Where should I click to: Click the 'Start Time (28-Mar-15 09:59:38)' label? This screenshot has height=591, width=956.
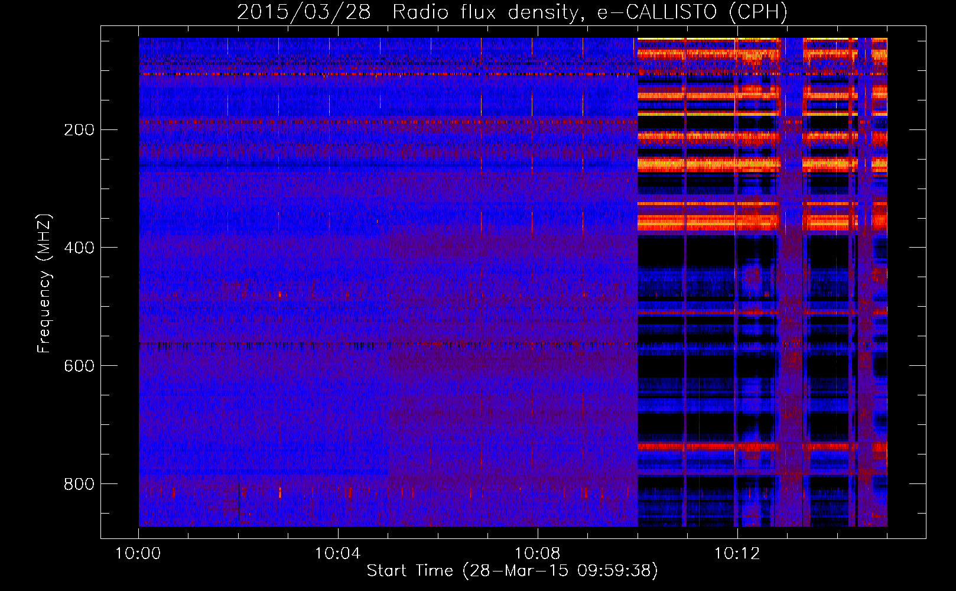(x=512, y=571)
